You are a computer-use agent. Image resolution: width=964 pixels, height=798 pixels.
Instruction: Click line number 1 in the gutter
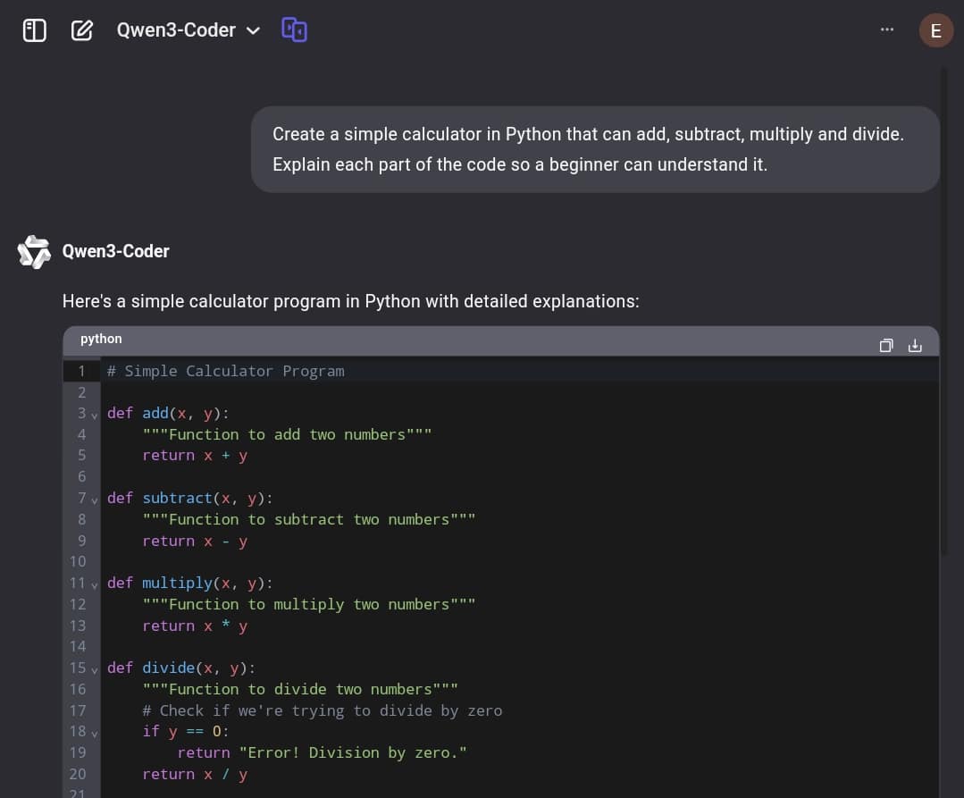(x=81, y=372)
